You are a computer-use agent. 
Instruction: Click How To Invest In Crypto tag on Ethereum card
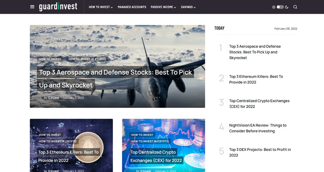pyautogui.click(x=58, y=141)
